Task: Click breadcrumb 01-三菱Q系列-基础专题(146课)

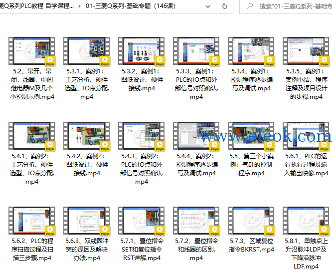Action: pos(131,6)
